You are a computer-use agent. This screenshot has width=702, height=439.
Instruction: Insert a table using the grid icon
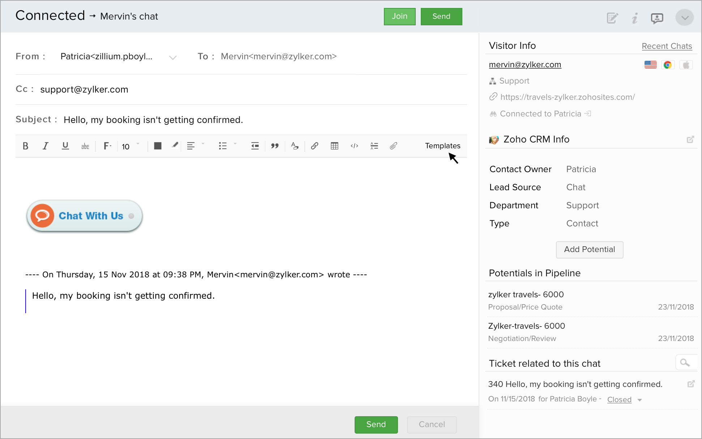tap(334, 146)
